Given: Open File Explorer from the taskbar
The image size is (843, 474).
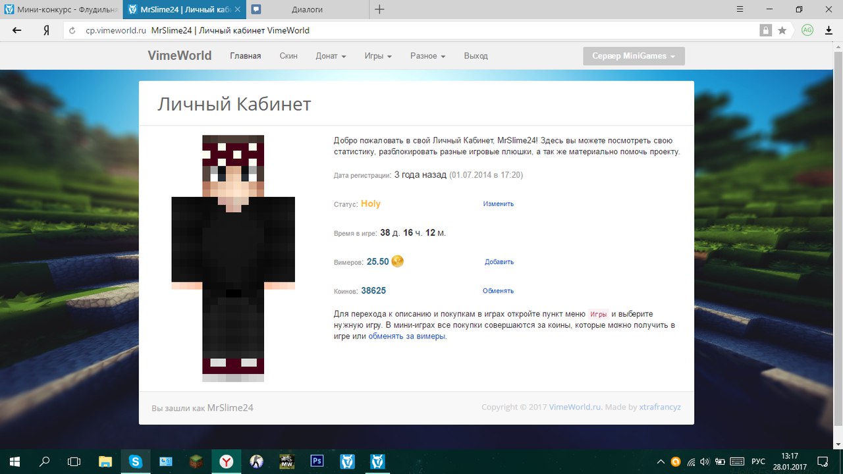Looking at the screenshot, I should coord(105,461).
